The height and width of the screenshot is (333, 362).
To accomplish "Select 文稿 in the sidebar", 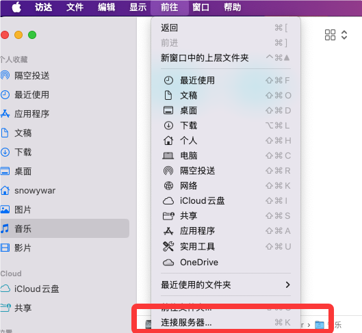I will (64, 133).
